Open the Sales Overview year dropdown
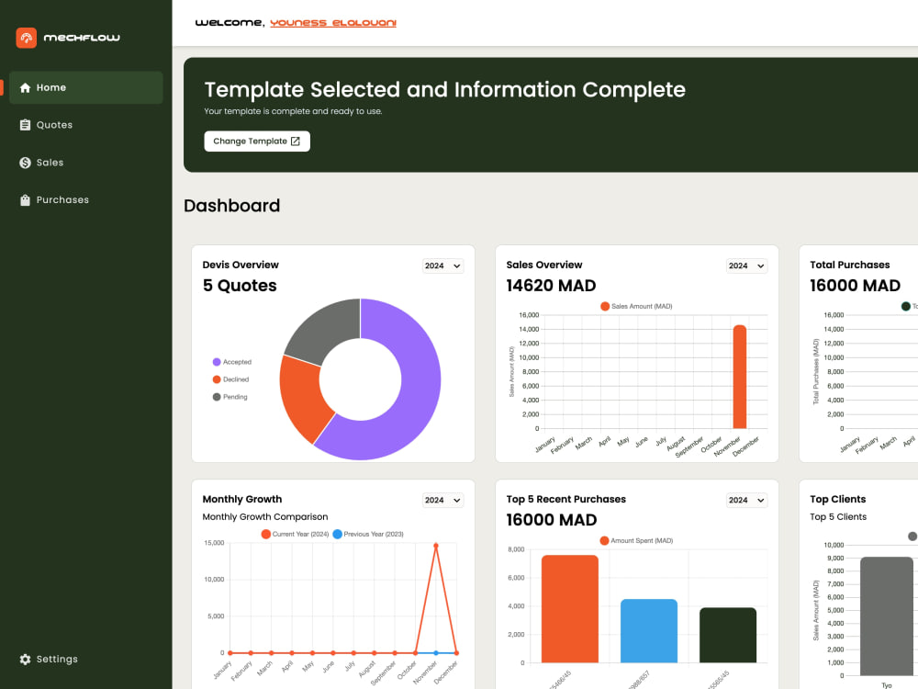918x689 pixels. click(x=746, y=266)
